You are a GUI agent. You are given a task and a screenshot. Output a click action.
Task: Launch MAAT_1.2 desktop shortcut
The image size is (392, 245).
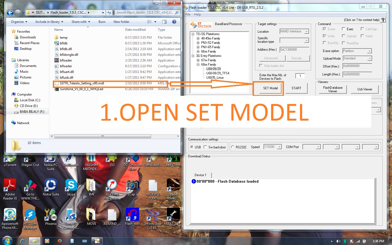coord(173,217)
